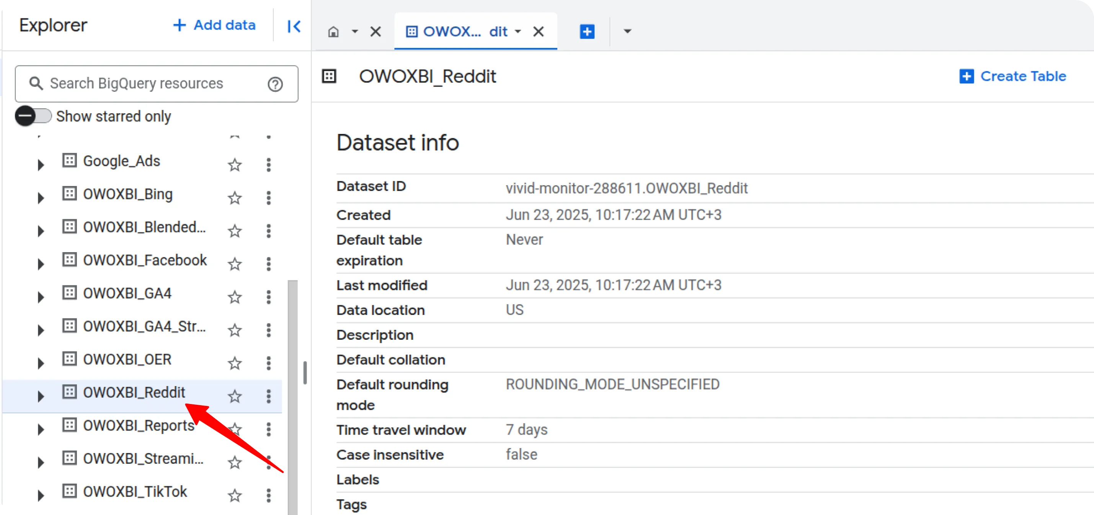The height and width of the screenshot is (515, 1094).
Task: Open the tab overflow dropdown arrow
Action: [627, 31]
